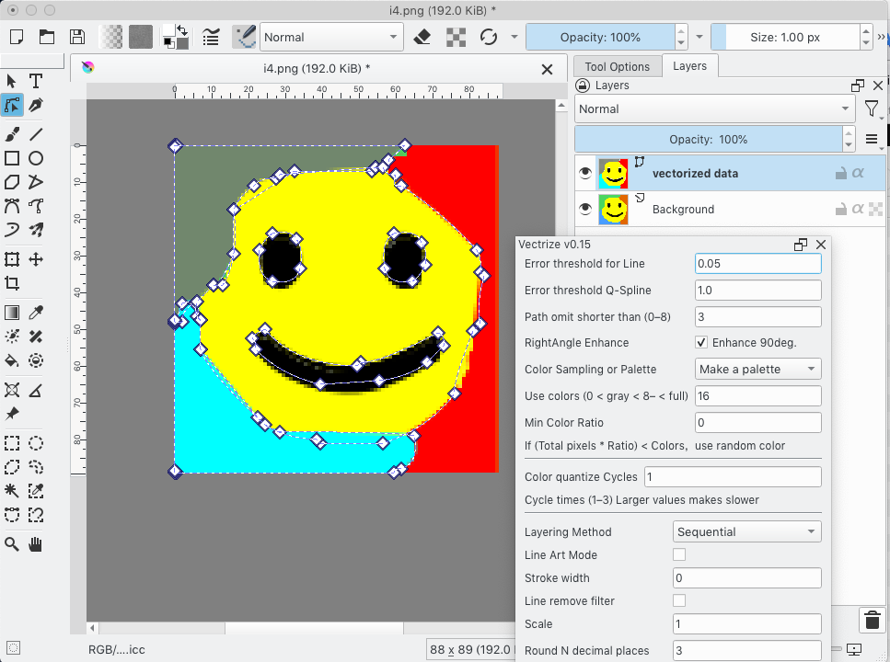890x662 pixels.
Task: Toggle Eraser mode in top toolbar
Action: pyautogui.click(x=422, y=37)
